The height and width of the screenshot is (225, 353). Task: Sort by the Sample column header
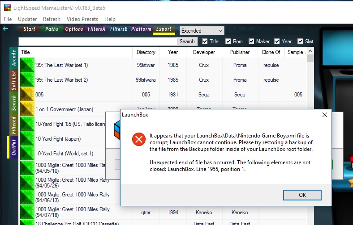point(296,52)
